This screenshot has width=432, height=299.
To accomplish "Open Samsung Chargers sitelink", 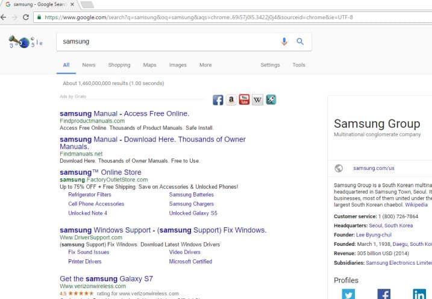I will [191, 204].
